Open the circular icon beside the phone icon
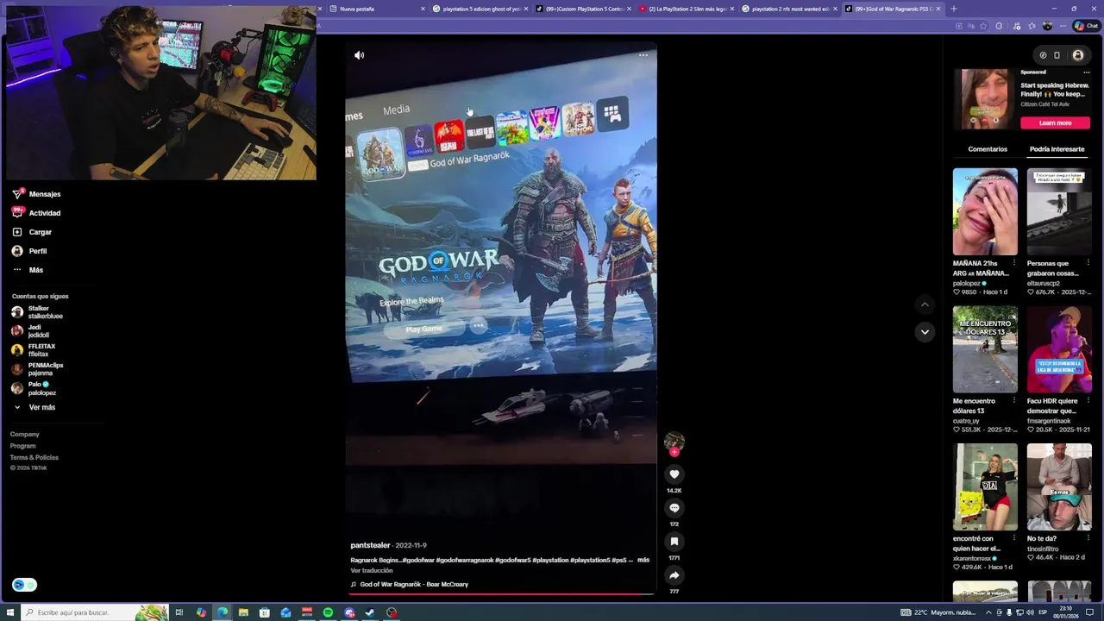 1043,55
